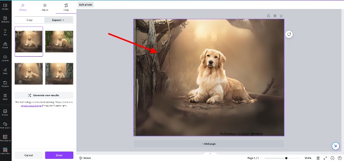Click the comment bubble icon beside canvas

click(x=289, y=34)
